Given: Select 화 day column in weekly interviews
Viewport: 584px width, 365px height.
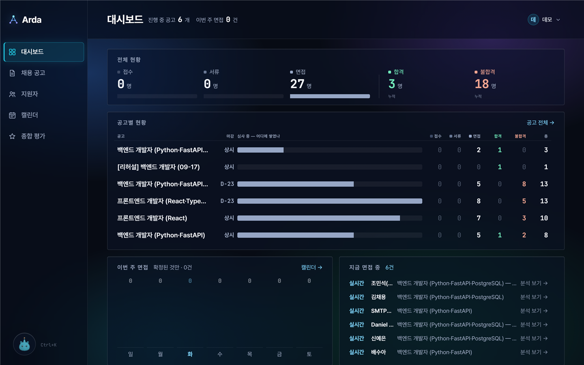Looking at the screenshot, I should tap(190, 317).
